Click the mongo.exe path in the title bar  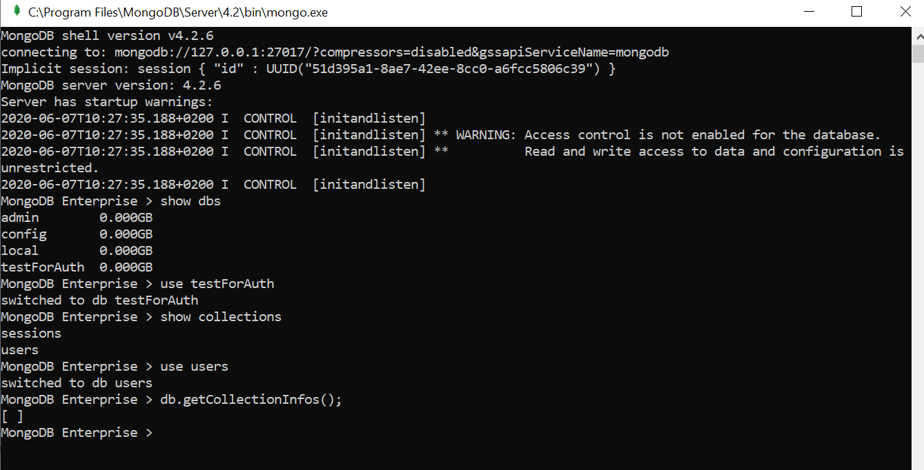pyautogui.click(x=178, y=12)
